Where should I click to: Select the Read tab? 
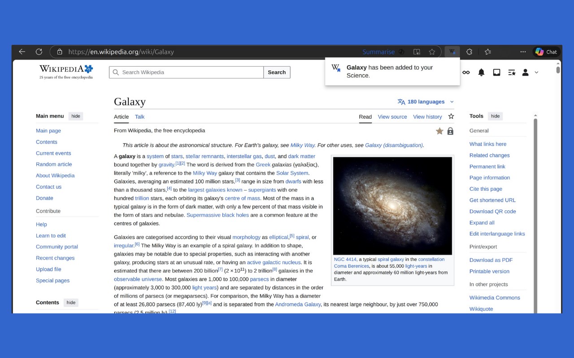[365, 117]
